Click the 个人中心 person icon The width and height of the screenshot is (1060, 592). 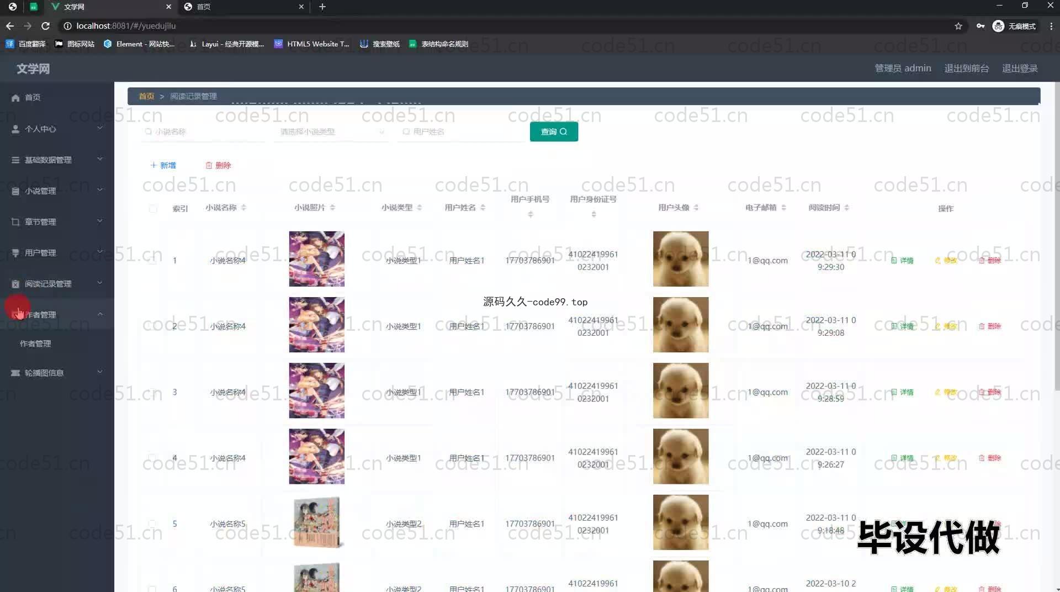click(15, 129)
